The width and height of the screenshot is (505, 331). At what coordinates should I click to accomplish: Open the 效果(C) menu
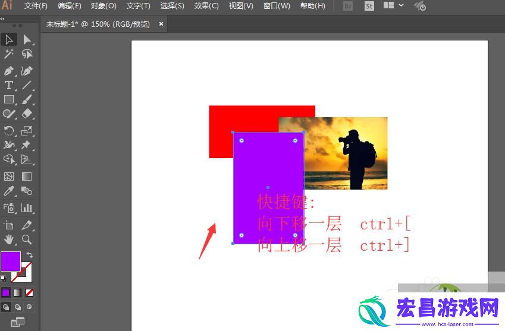click(x=206, y=6)
